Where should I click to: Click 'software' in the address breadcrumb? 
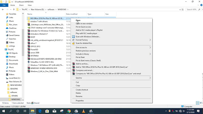coord(51,10)
